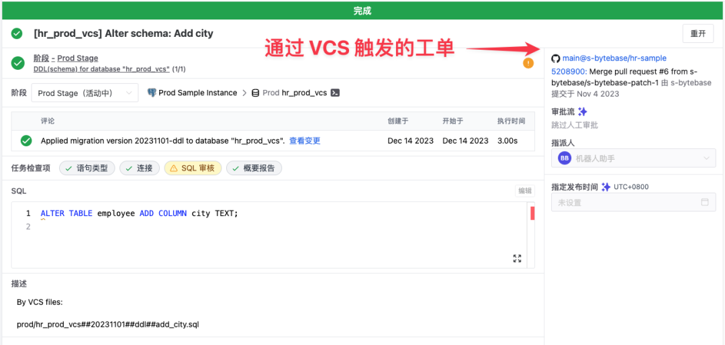Screen dimensions: 725x345
Task: Select the 语句类型 task check
Action: (x=87, y=168)
